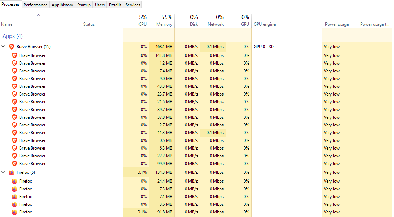Image resolution: width=394 pixels, height=217 pixels.
Task: Open the Services tab
Action: (x=133, y=5)
